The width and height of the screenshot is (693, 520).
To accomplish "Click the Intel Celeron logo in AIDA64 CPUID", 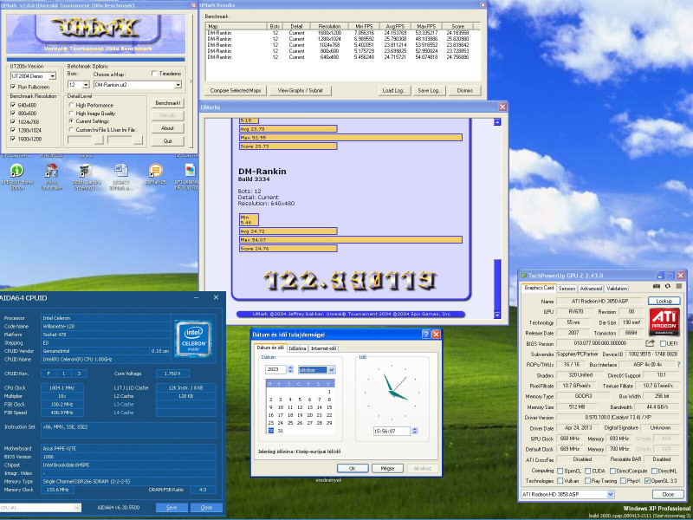I will point(193,339).
